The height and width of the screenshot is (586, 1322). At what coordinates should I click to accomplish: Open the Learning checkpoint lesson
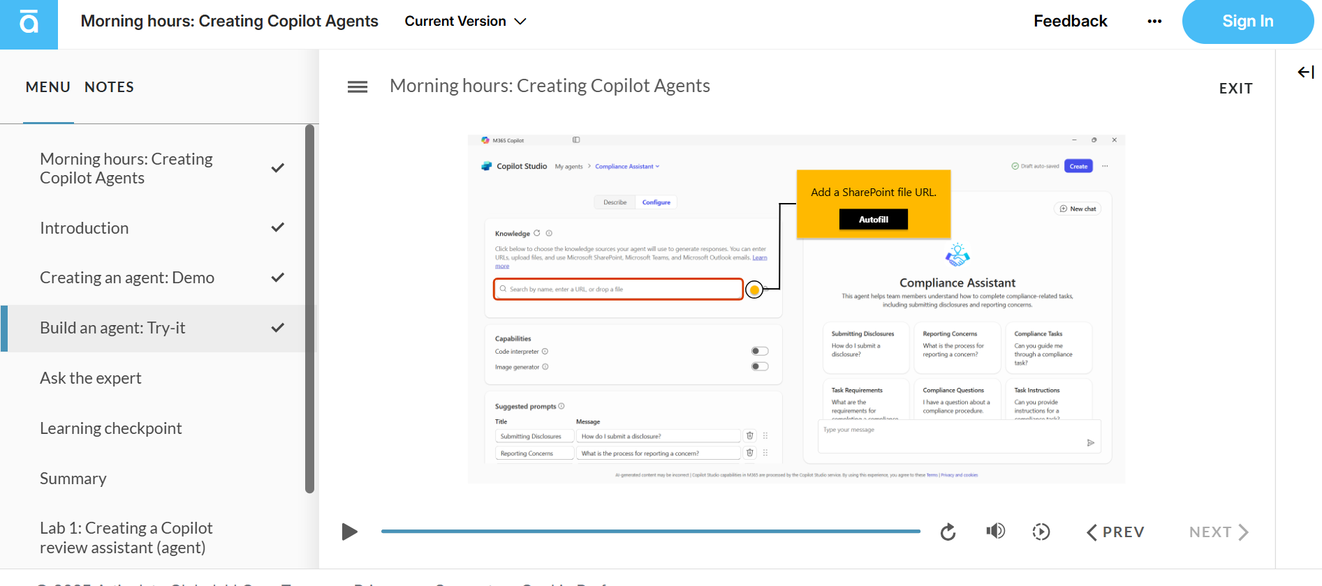[159, 428]
